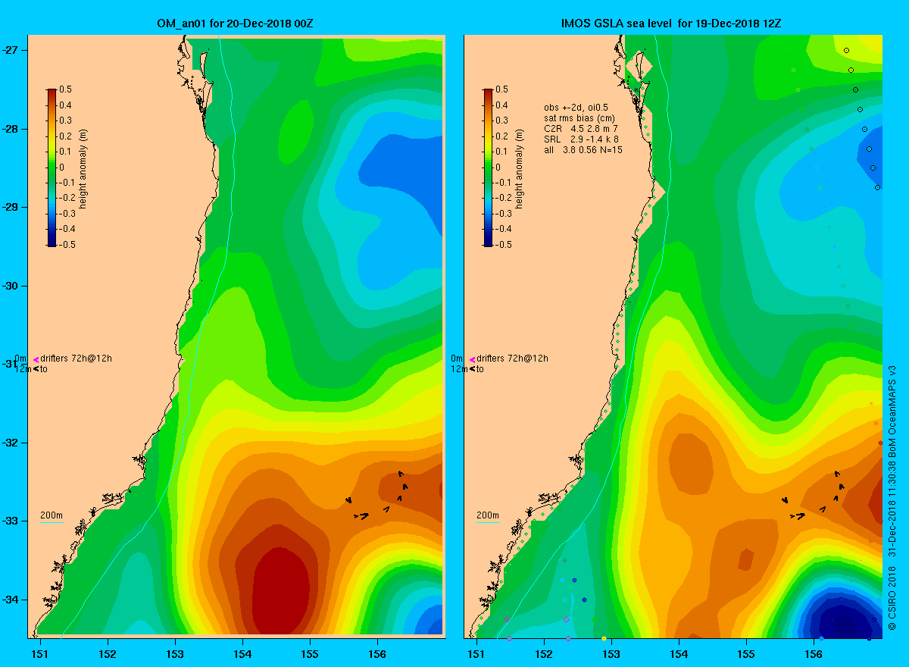Click the -0.5 tick label on right colorbar
Image resolution: width=909 pixels, height=667 pixels.
503,245
